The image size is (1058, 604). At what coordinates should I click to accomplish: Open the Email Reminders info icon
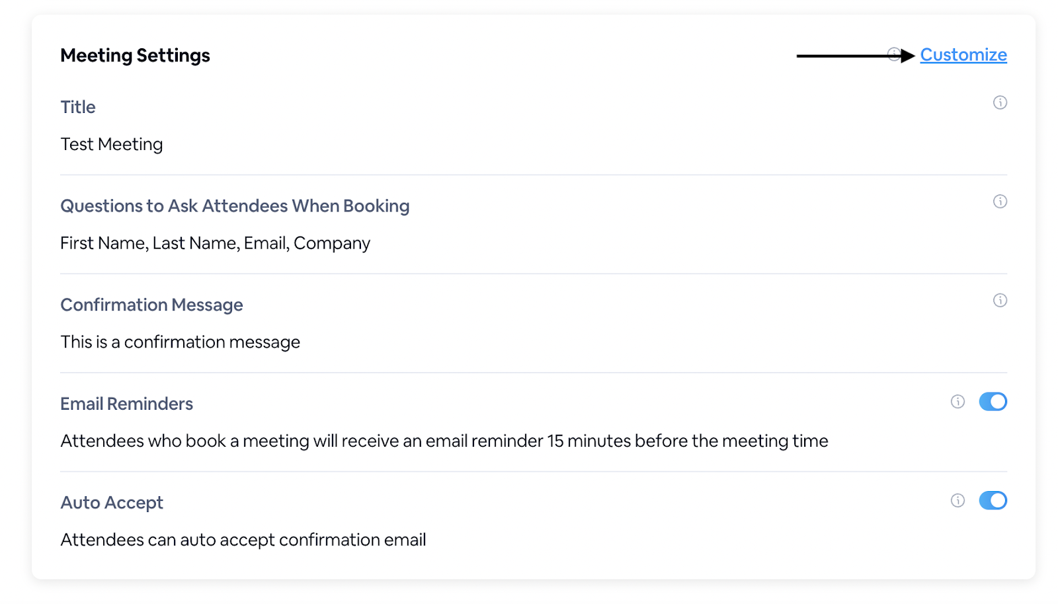click(x=957, y=402)
